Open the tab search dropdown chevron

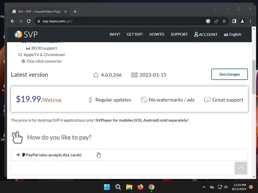click(215, 9)
